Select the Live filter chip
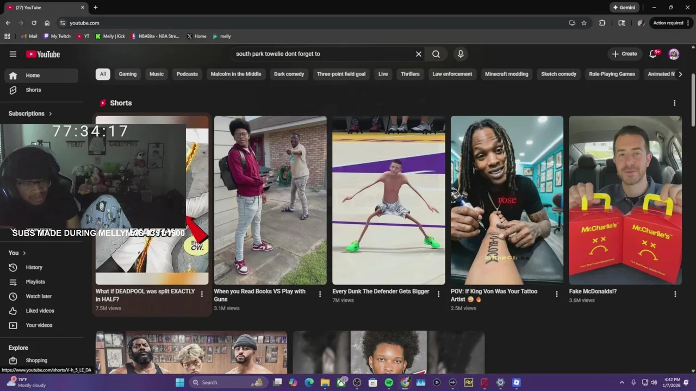The width and height of the screenshot is (696, 391). coord(383,74)
